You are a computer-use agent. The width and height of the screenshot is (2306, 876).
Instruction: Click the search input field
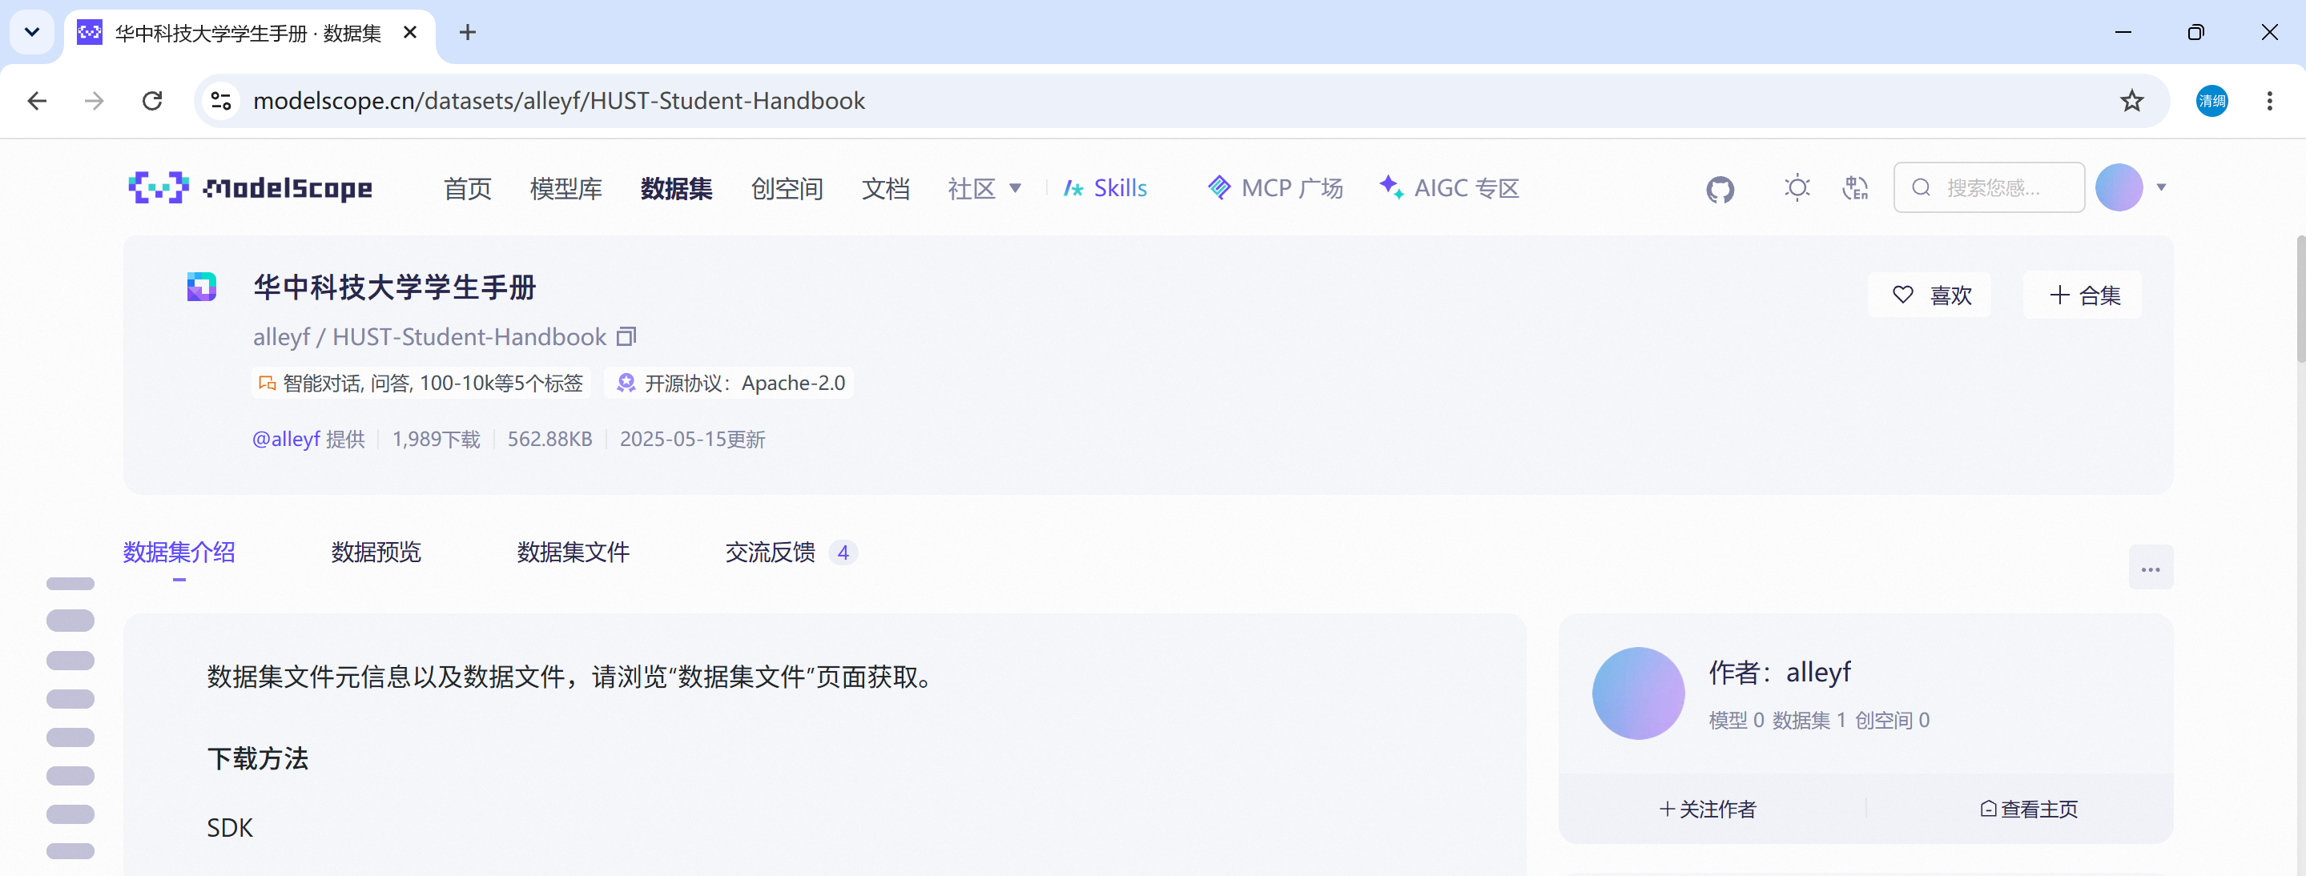(1988, 188)
